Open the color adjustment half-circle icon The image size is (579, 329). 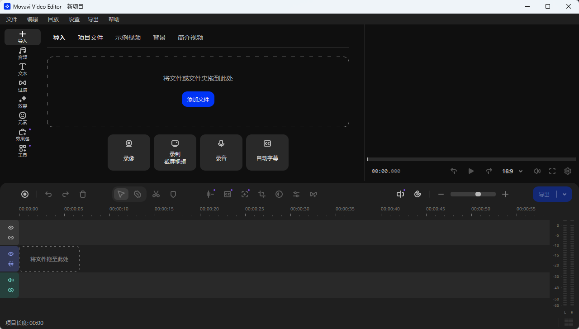click(x=279, y=194)
